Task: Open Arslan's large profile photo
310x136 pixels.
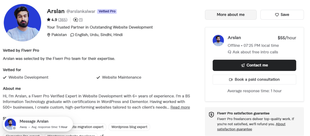Action: [x=22, y=22]
